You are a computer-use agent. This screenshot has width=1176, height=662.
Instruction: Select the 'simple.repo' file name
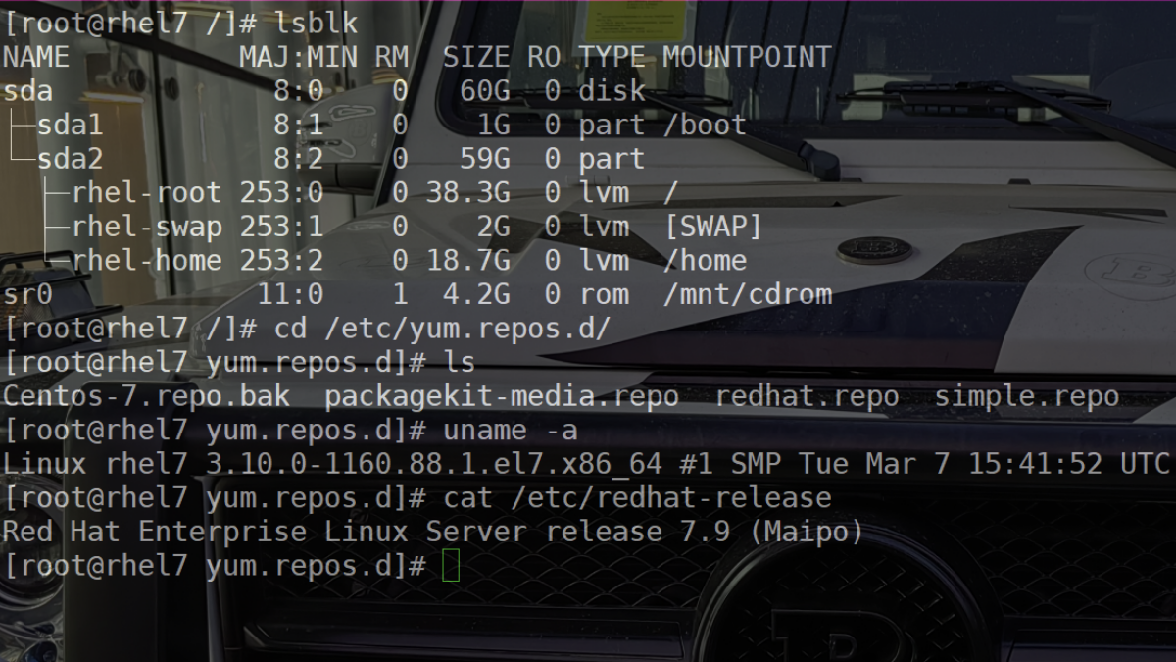(1026, 396)
